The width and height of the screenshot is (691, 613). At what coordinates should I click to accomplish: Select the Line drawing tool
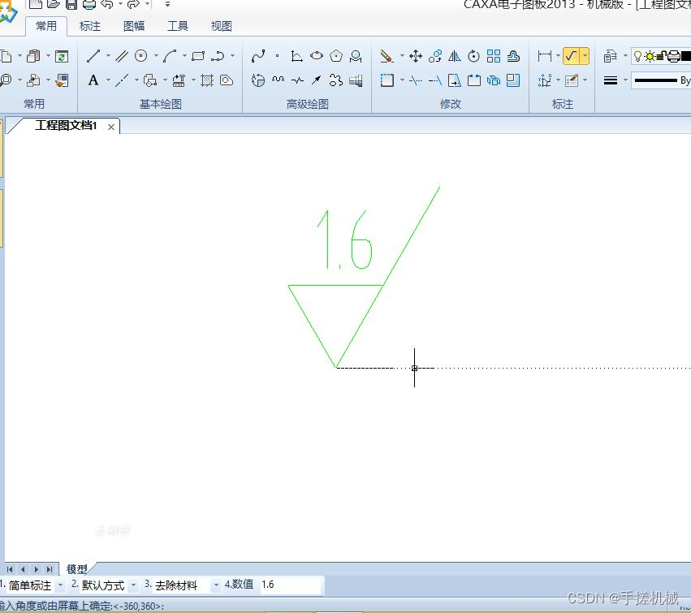(93, 56)
